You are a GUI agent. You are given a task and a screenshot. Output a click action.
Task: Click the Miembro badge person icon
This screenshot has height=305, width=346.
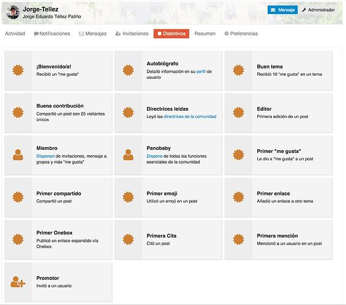[18, 155]
